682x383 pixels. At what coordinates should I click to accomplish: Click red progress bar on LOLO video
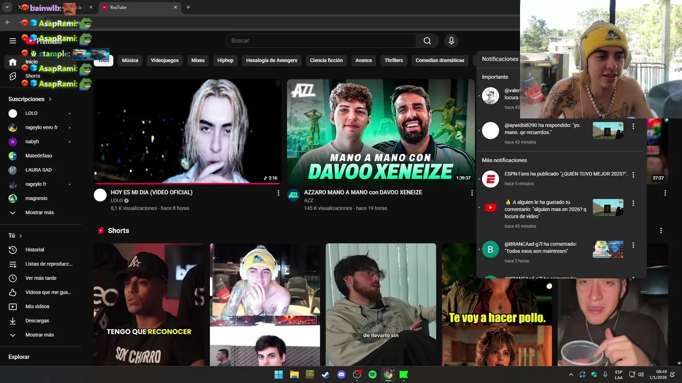(x=187, y=183)
